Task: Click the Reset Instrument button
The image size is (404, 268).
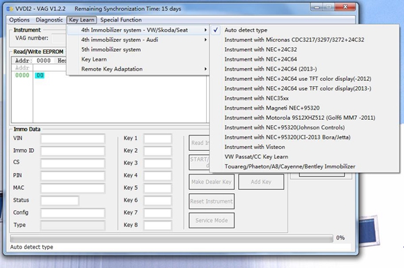Action: (211, 201)
